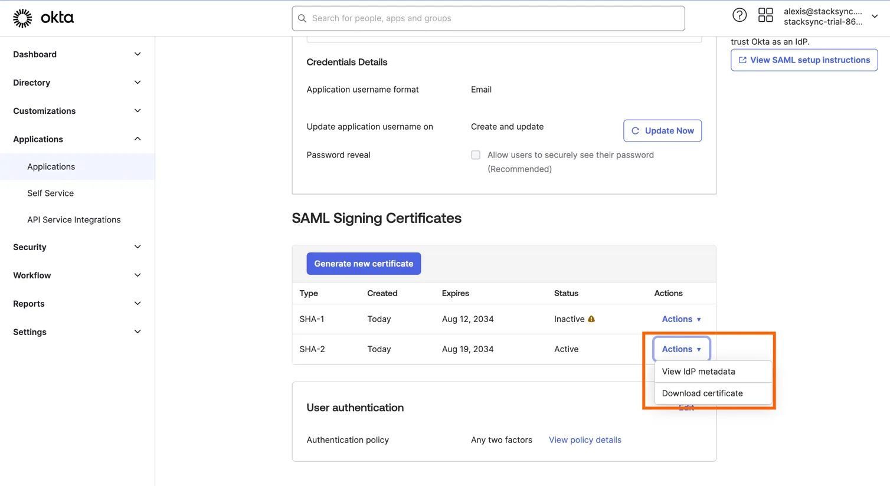Click the Inactive warning triangle icon
Screen dimensions: 890x486
coord(591,319)
